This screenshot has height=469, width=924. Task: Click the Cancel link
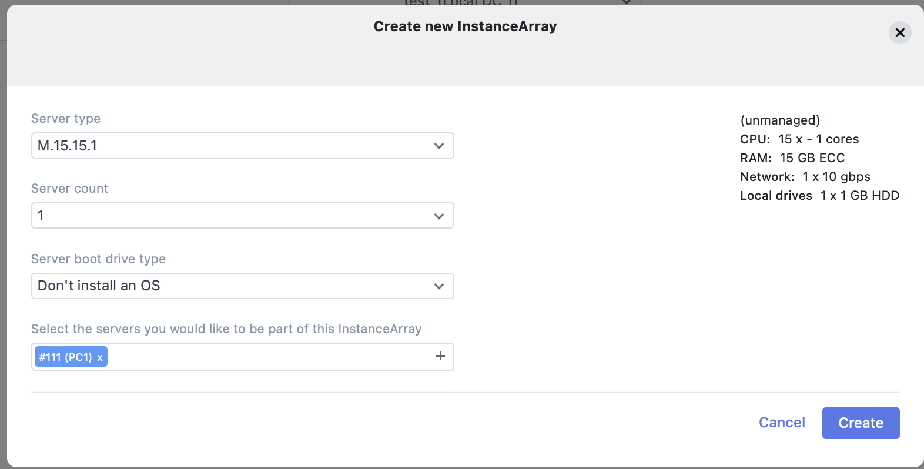[x=781, y=423]
